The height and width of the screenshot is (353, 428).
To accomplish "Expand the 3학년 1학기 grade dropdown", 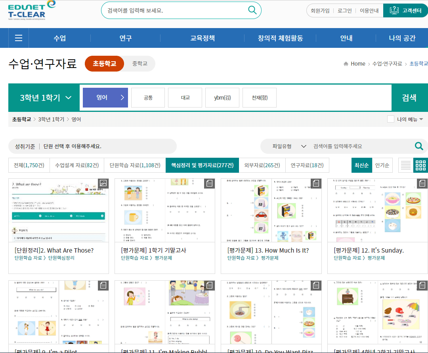I will coord(44,98).
